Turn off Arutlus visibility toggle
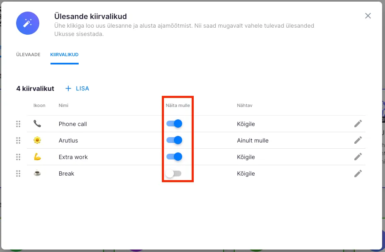The width and height of the screenshot is (385, 252). tap(174, 140)
